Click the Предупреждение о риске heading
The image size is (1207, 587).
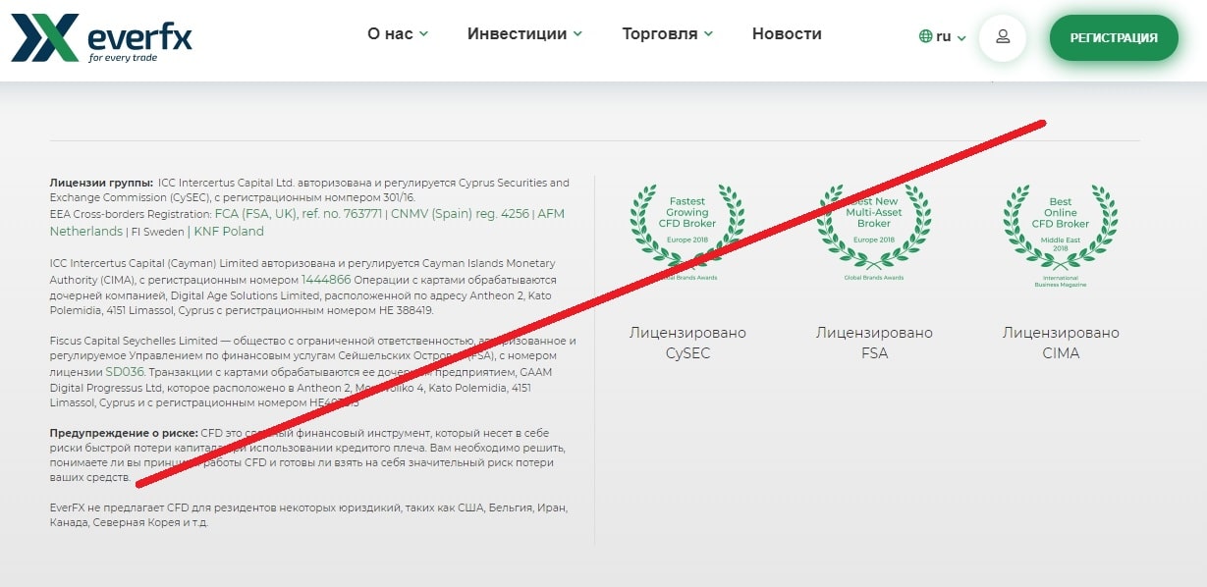pyautogui.click(x=124, y=433)
